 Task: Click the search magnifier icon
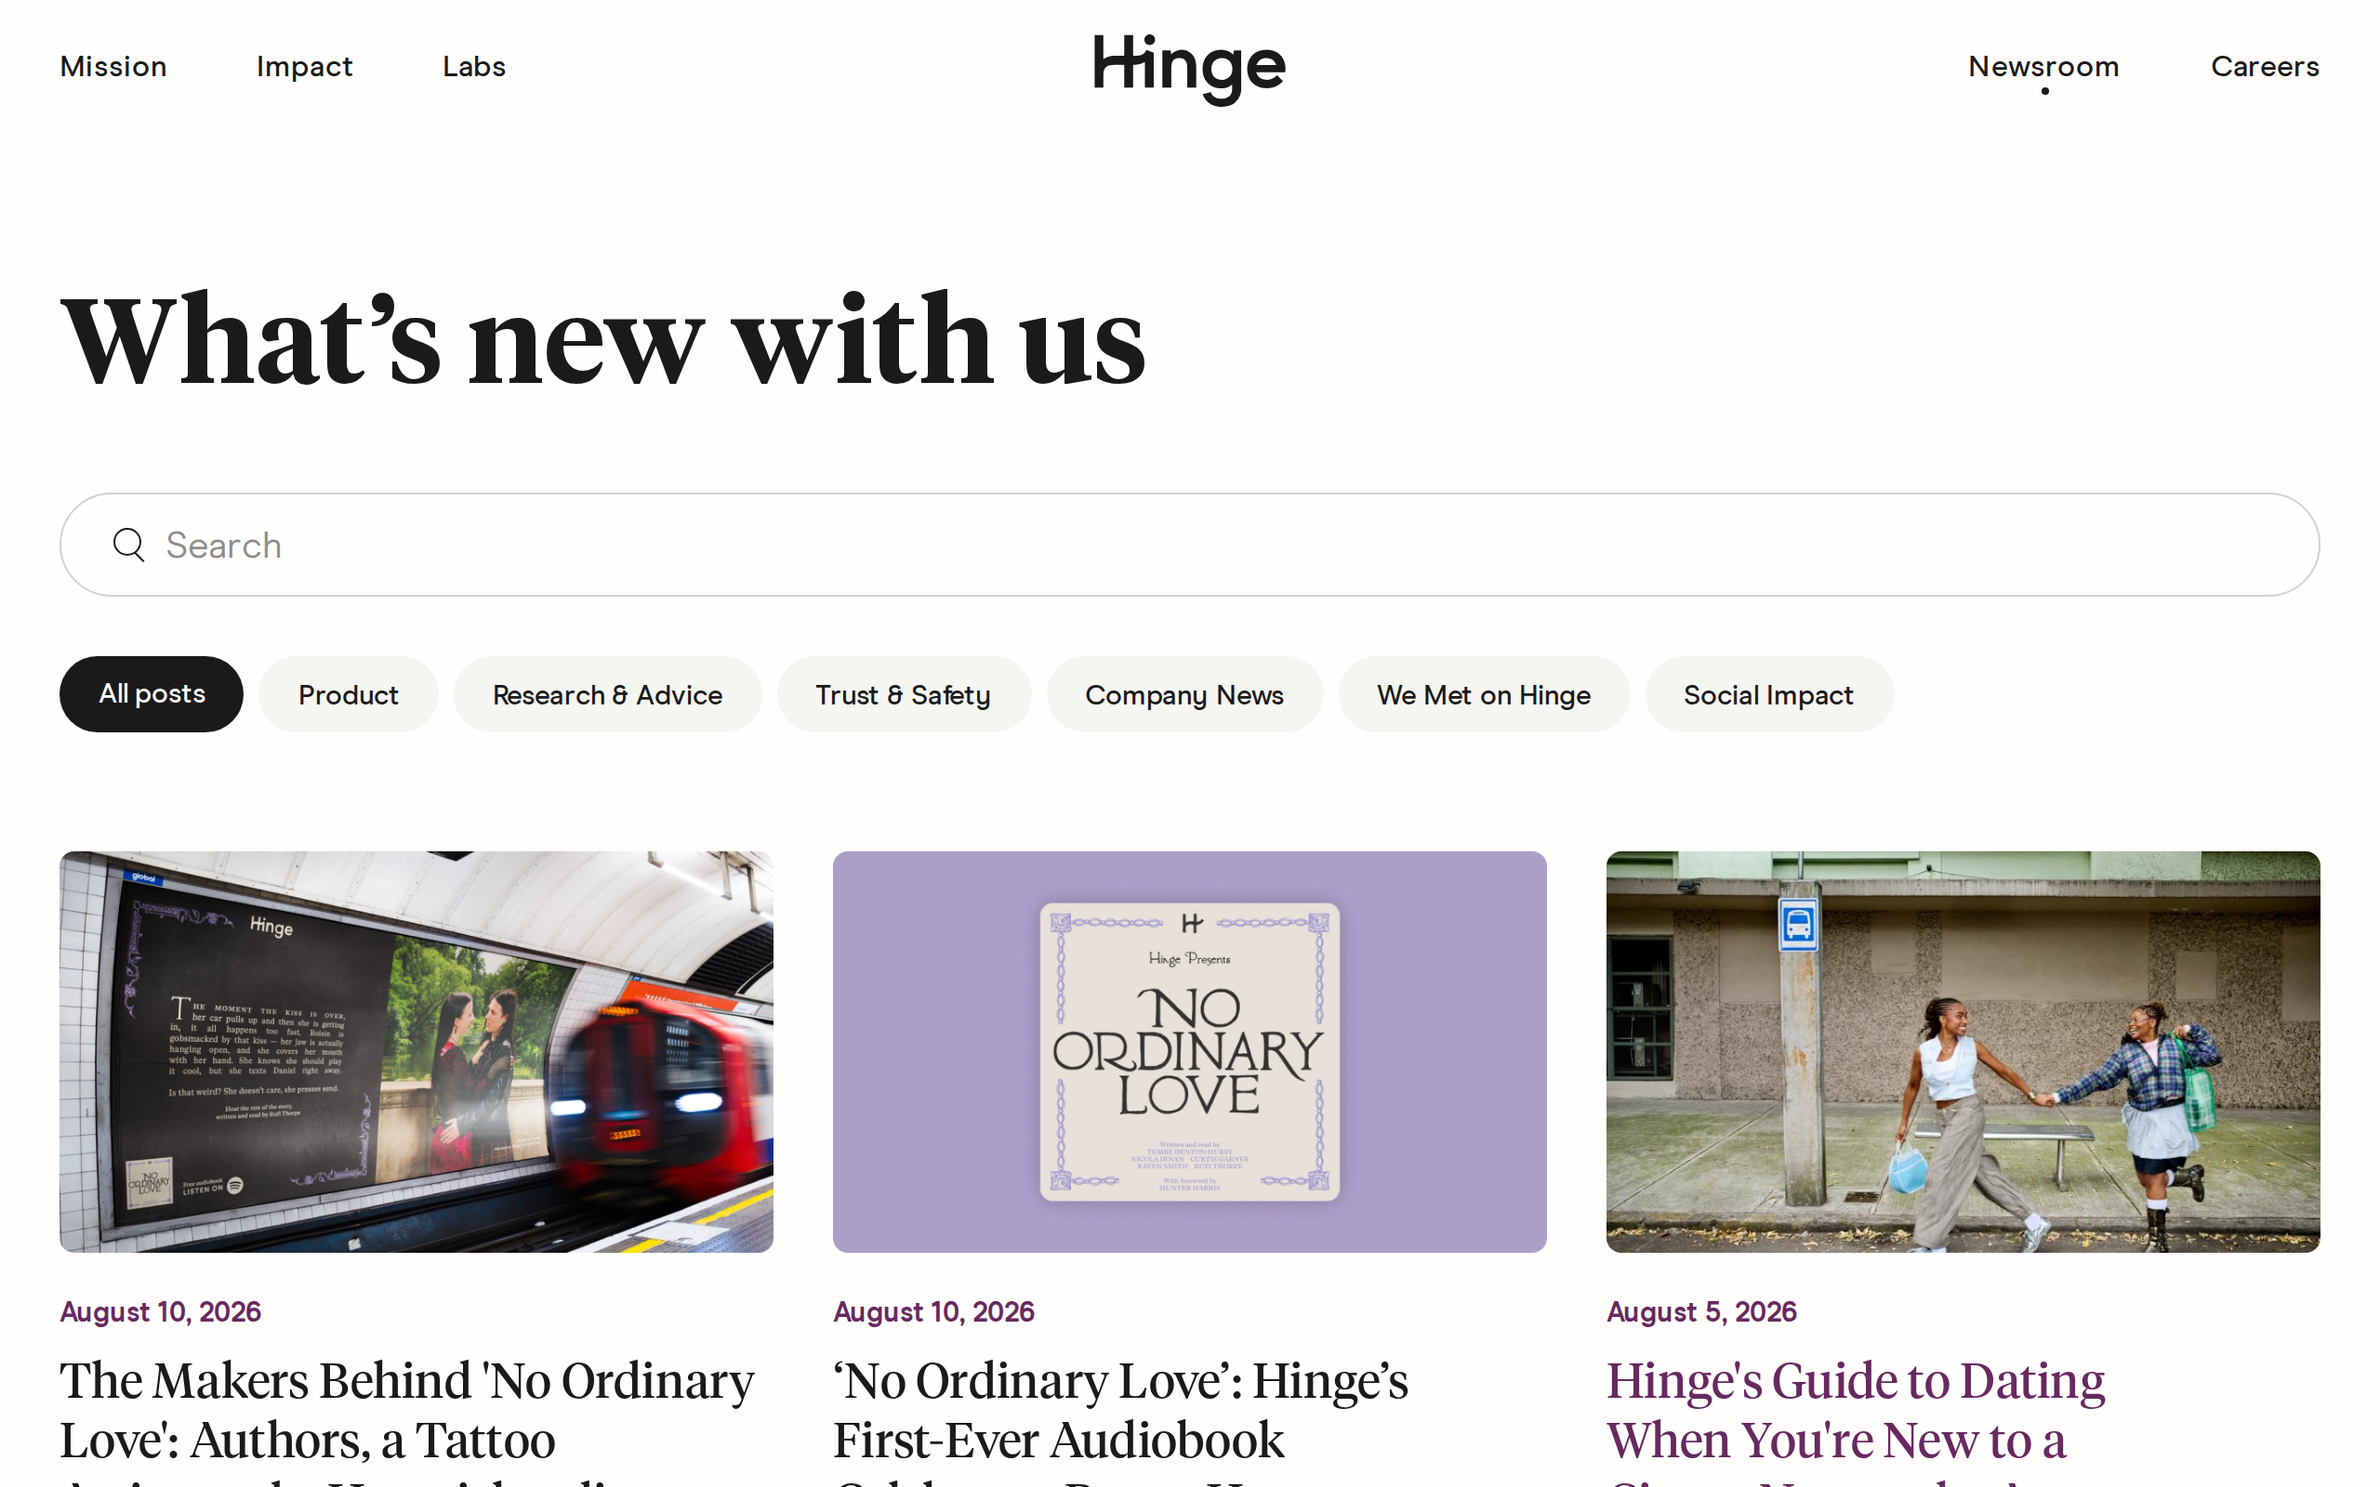click(129, 545)
